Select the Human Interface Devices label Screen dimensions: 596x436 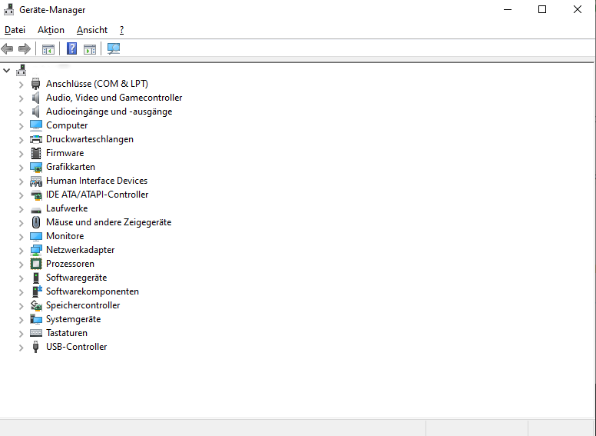coord(97,181)
